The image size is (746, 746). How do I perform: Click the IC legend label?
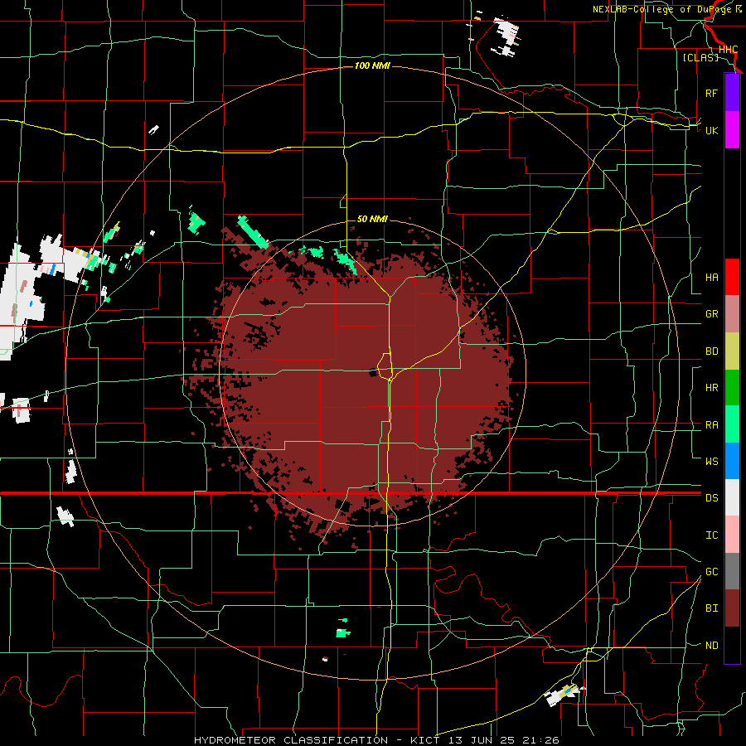[711, 535]
